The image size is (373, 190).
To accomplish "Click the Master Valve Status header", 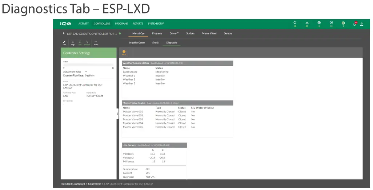I will point(177,103).
